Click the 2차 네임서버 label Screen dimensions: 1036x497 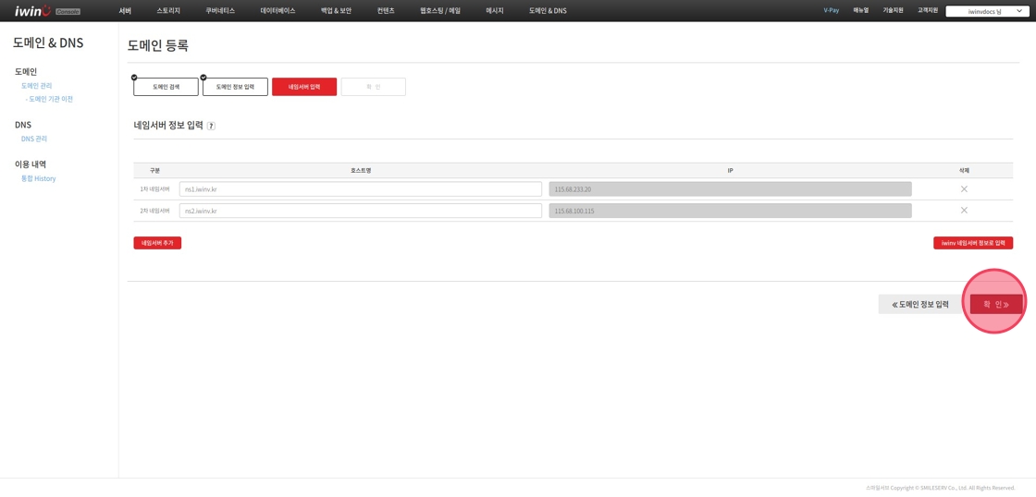pyautogui.click(x=154, y=212)
